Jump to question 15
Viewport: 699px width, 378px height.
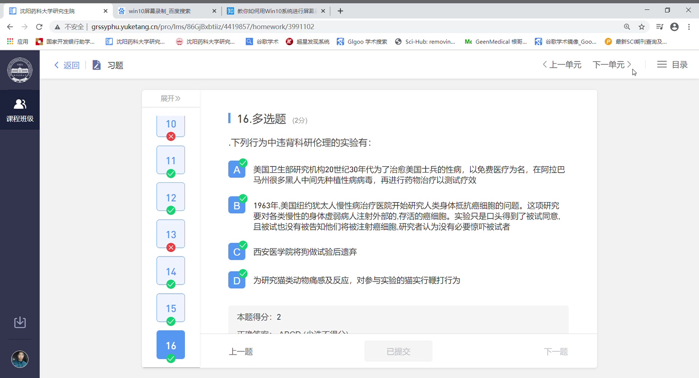click(171, 308)
